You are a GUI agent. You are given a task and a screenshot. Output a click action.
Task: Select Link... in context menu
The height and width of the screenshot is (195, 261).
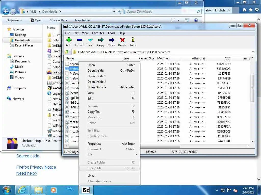pos(92,176)
